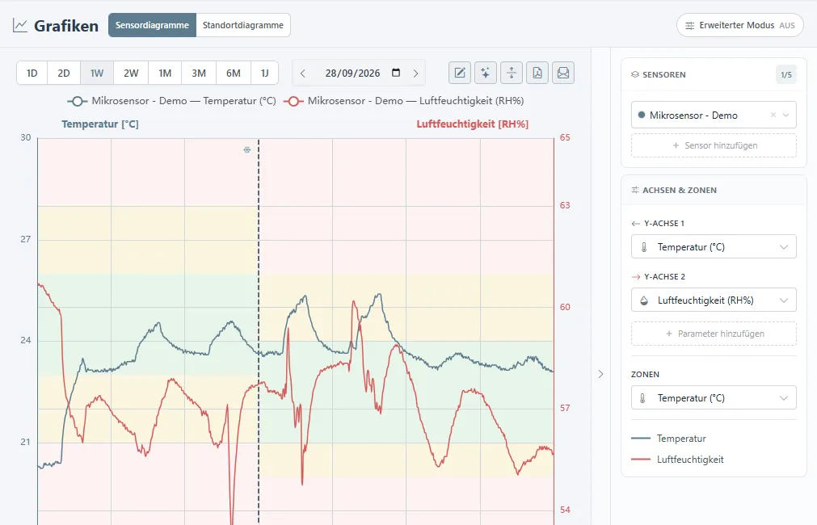Go to next date range arrow
This screenshot has height=525, width=817.
click(x=415, y=73)
